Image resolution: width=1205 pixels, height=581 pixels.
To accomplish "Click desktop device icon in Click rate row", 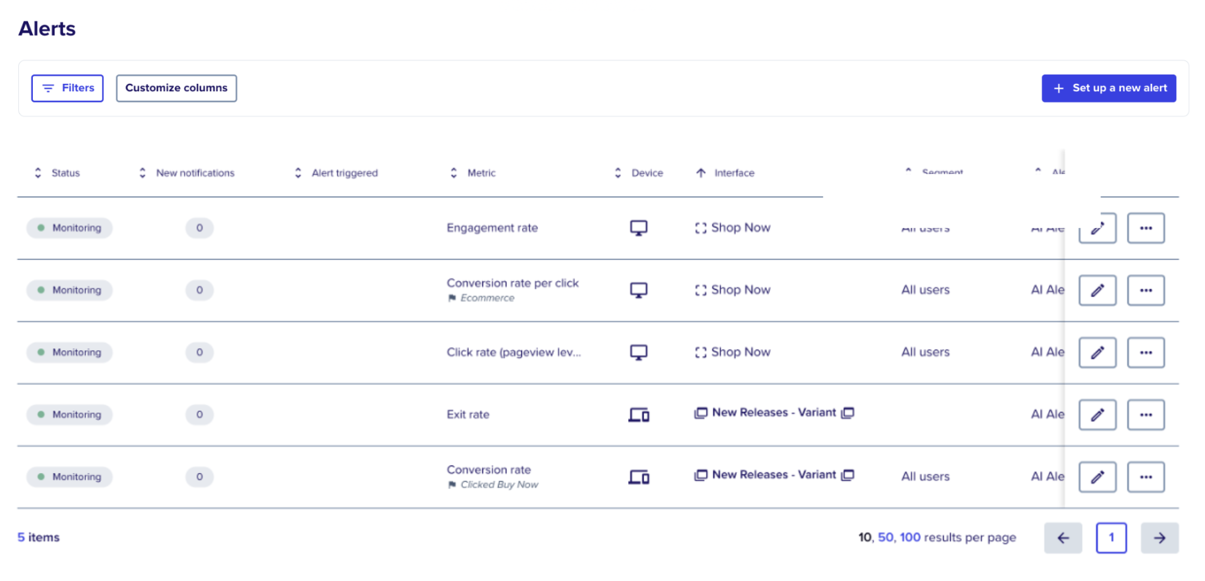I will (x=639, y=352).
